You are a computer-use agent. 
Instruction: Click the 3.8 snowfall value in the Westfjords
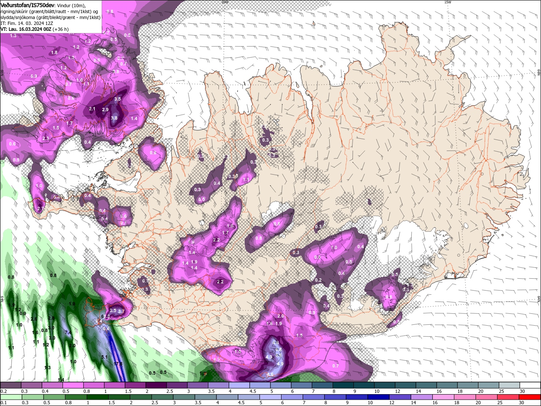114,118
